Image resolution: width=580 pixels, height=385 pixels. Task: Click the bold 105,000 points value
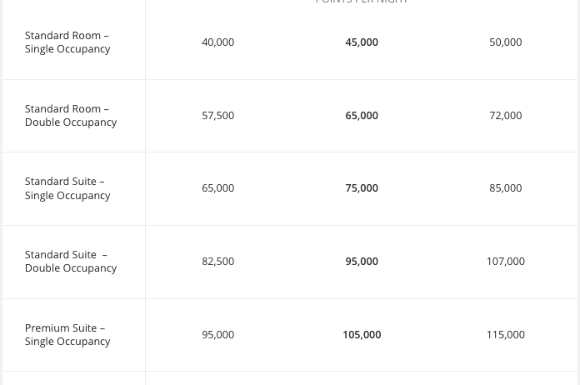tap(362, 335)
